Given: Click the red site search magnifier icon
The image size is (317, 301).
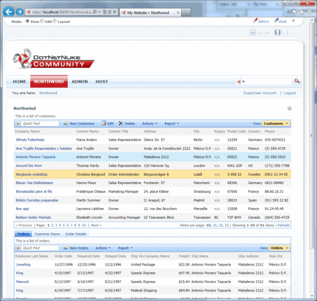Looking at the screenshot, I should tap(297, 81).
